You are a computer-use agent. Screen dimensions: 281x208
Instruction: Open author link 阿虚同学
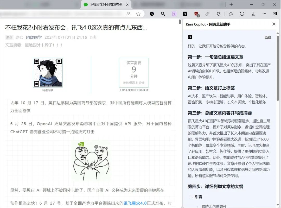[x=34, y=37]
